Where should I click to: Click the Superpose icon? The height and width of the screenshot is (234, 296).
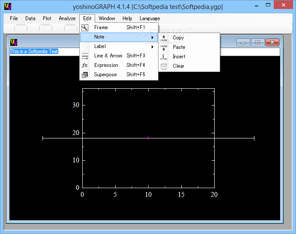pyautogui.click(x=85, y=75)
